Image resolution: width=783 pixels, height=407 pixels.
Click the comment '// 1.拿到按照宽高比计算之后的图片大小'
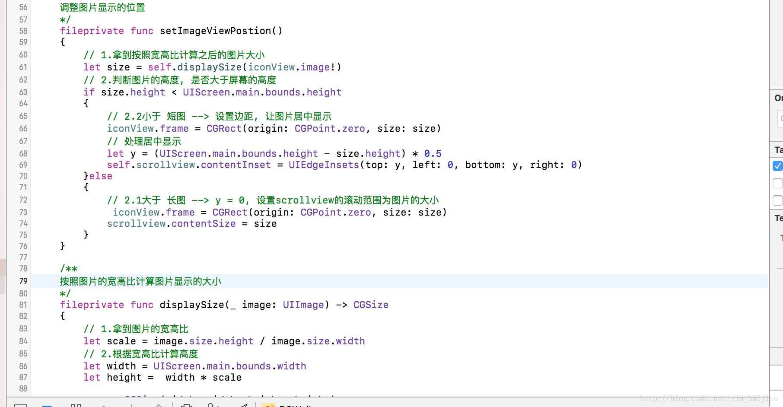174,55
